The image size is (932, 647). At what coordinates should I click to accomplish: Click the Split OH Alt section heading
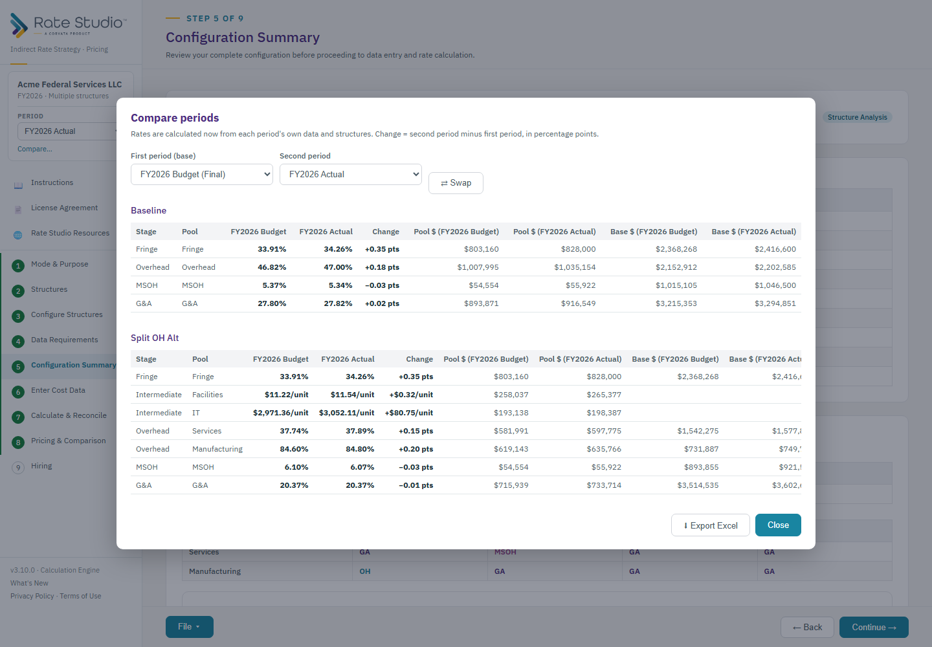(155, 338)
